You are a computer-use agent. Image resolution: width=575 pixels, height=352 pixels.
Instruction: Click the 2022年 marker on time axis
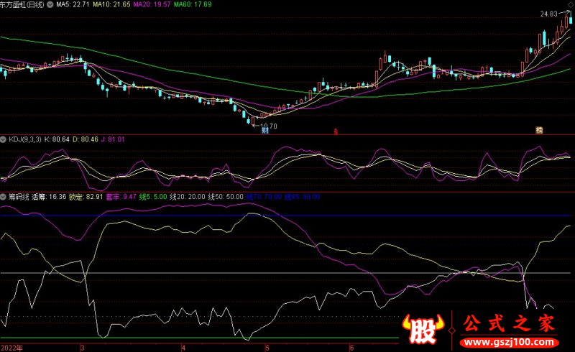(11, 348)
